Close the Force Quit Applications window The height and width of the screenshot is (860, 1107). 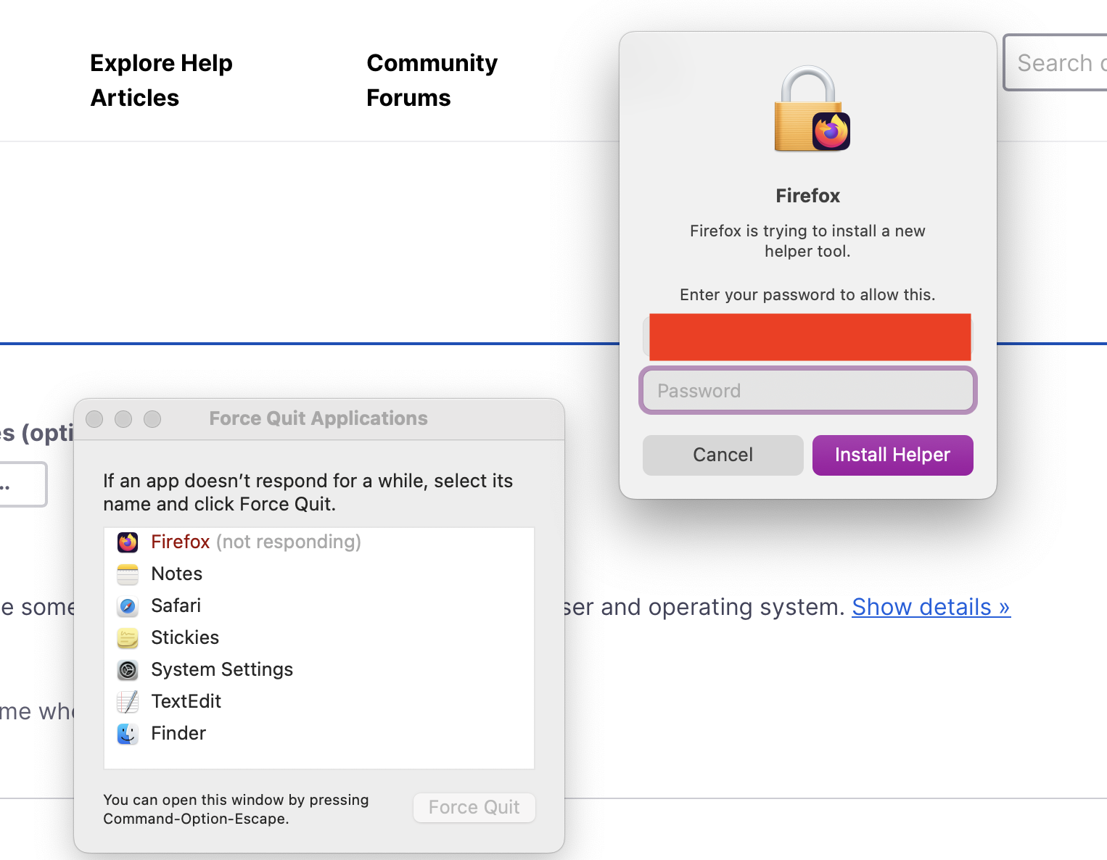point(94,419)
